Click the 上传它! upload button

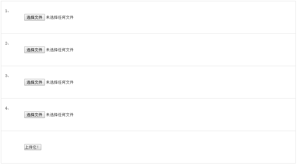(x=32, y=147)
